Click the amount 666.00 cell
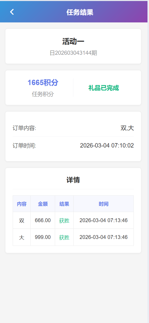This screenshot has height=323, width=149. point(43,220)
